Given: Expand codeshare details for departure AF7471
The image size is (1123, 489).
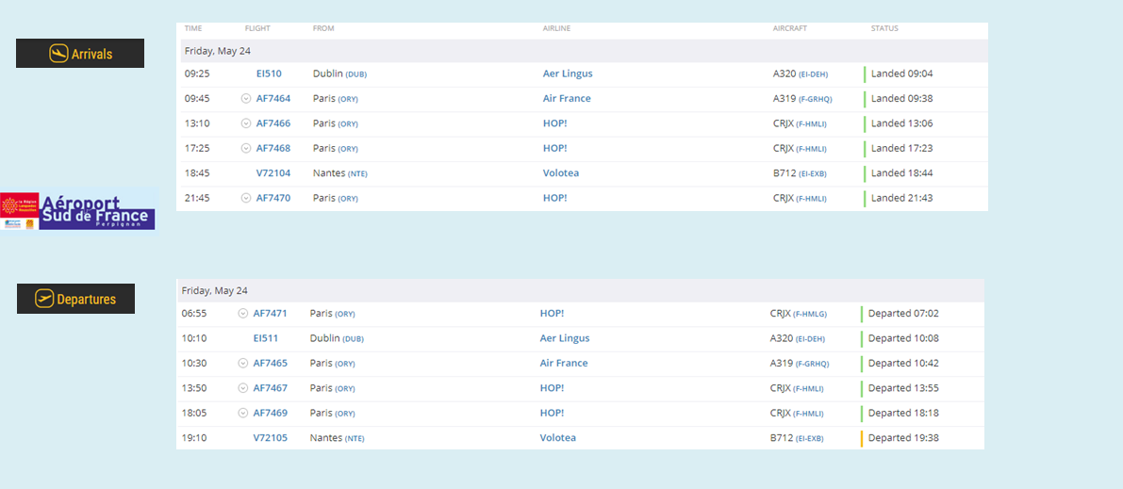Looking at the screenshot, I should coord(242,314).
